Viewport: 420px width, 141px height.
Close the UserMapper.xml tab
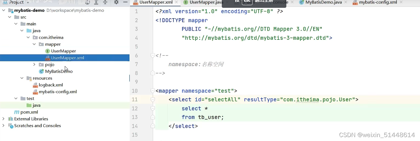[177, 2]
